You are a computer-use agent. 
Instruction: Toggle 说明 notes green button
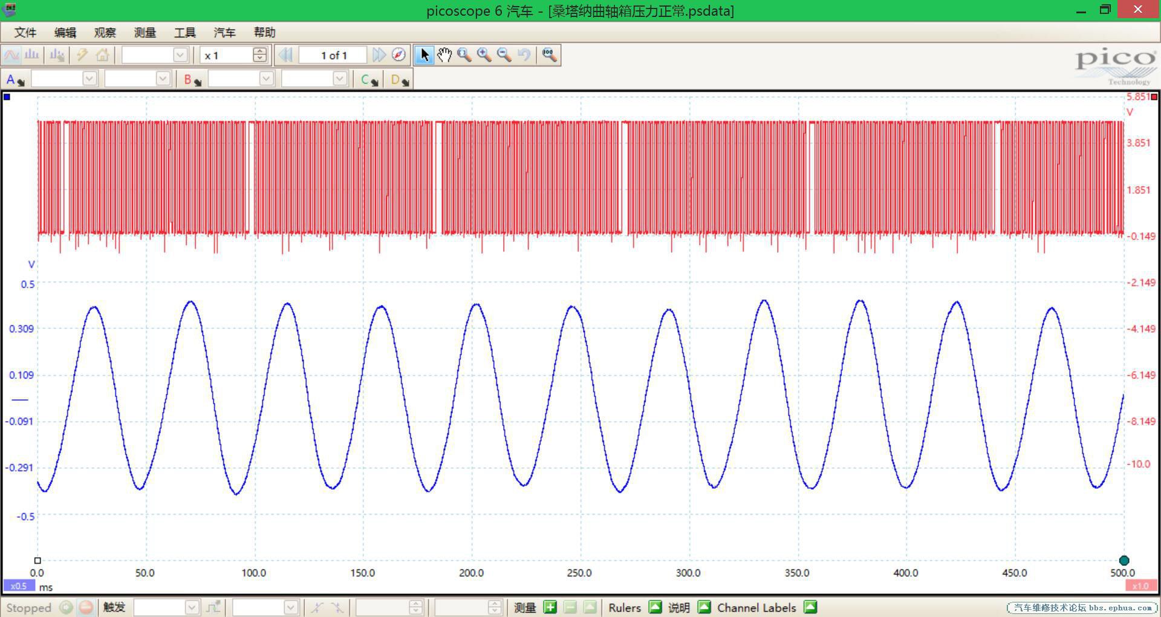tap(704, 607)
